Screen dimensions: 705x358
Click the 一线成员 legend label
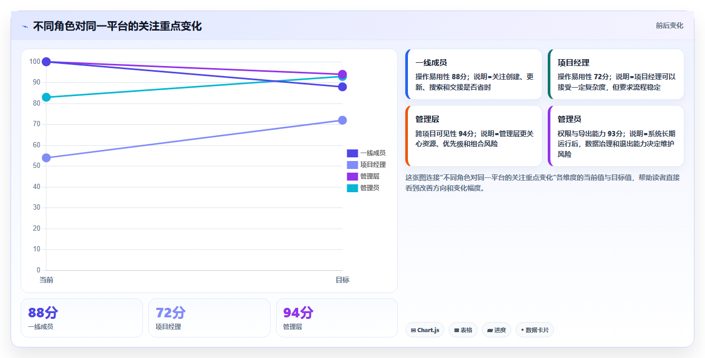pyautogui.click(x=373, y=153)
